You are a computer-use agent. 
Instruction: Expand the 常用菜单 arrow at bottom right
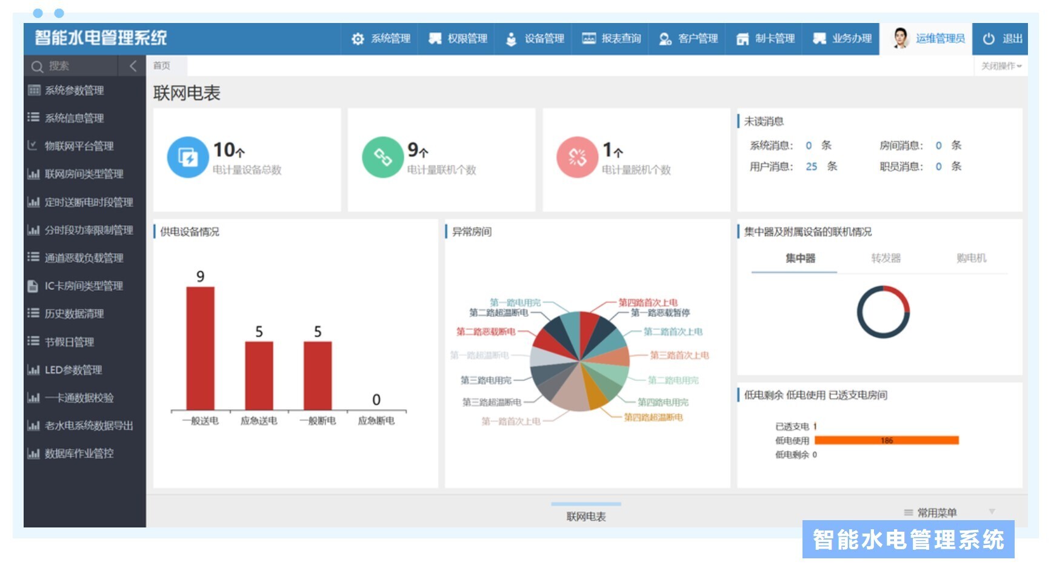tap(992, 512)
